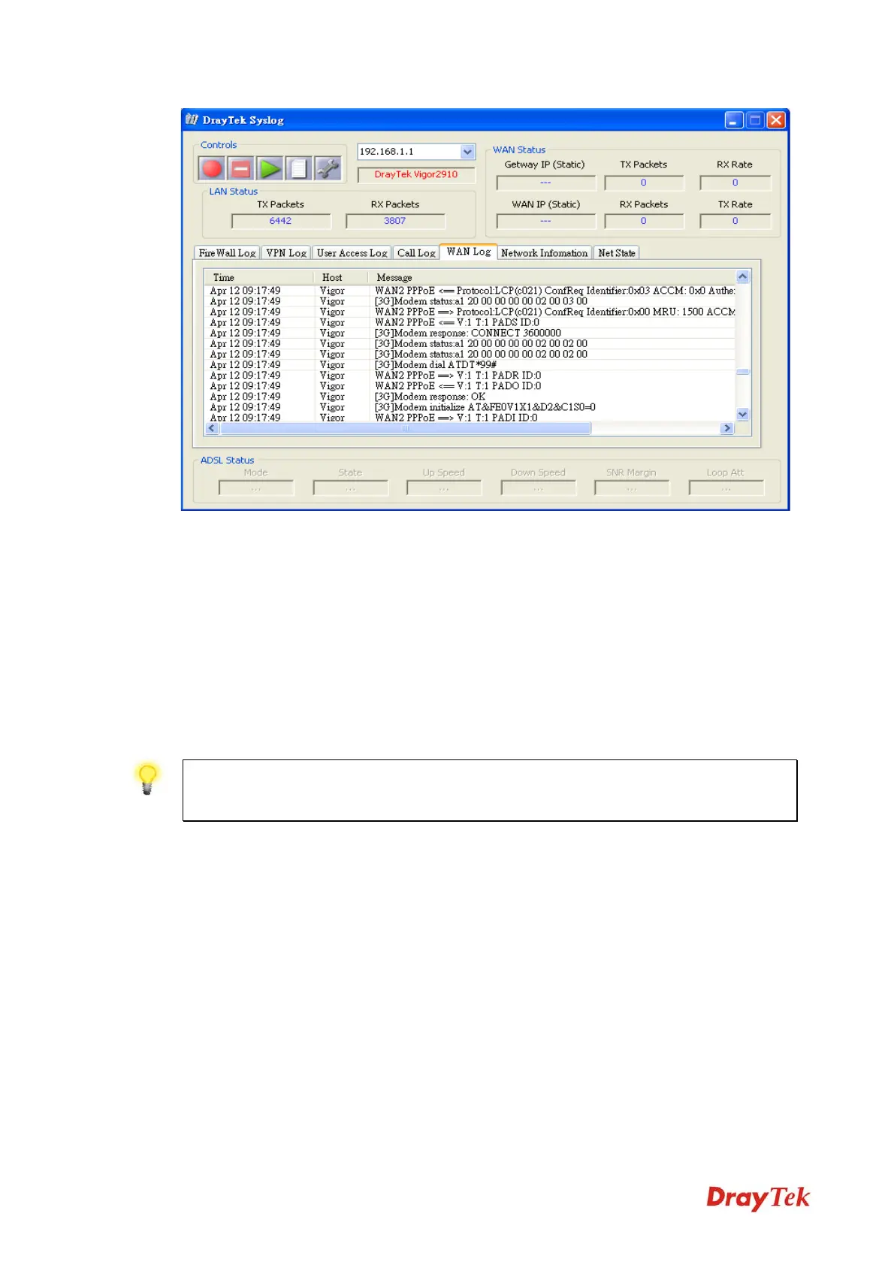Click the WAN IP (Static) field
The height and width of the screenshot is (1265, 894).
click(x=545, y=221)
